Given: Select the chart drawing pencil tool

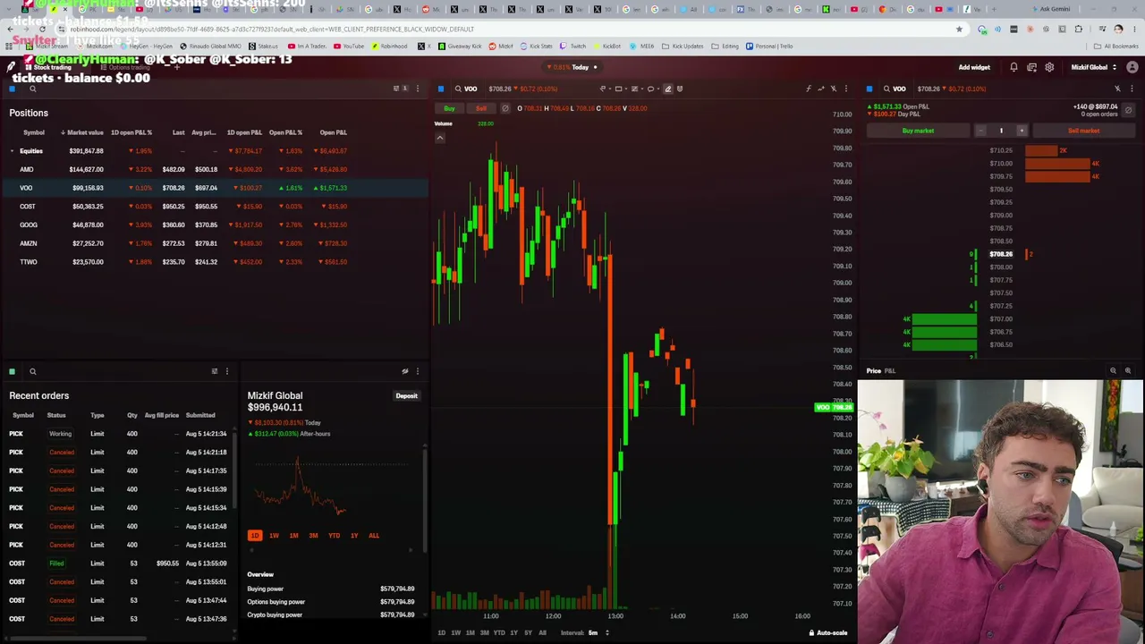Looking at the screenshot, I should (x=667, y=89).
